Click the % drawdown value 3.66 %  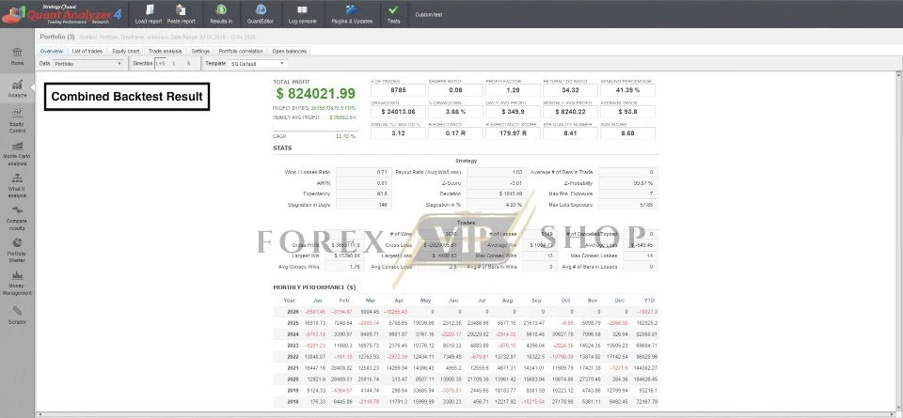(x=455, y=112)
